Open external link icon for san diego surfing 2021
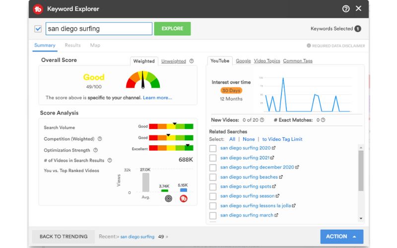This screenshot has height=248, width=397. coord(272,158)
